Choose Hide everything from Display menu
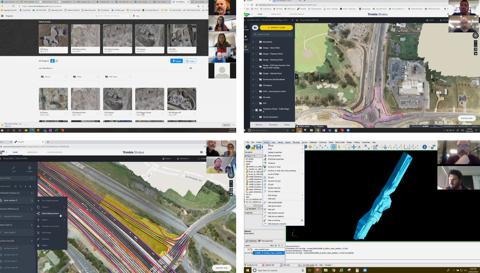480x273 pixels. (274, 220)
